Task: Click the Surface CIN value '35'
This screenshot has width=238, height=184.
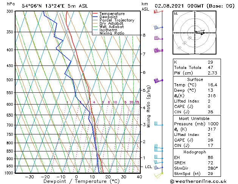Action: point(210,112)
